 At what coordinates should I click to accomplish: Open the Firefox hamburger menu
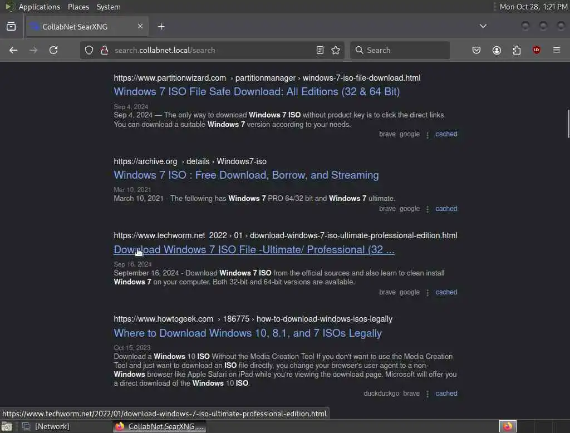click(557, 50)
